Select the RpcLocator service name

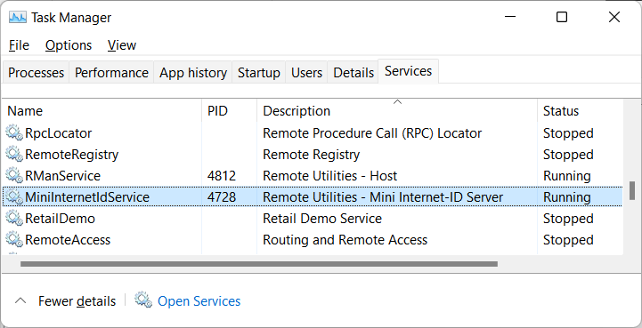(x=59, y=133)
